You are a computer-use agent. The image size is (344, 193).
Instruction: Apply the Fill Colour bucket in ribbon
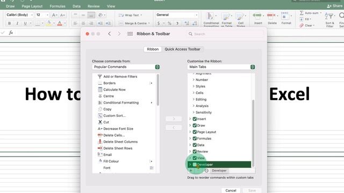[49, 23]
